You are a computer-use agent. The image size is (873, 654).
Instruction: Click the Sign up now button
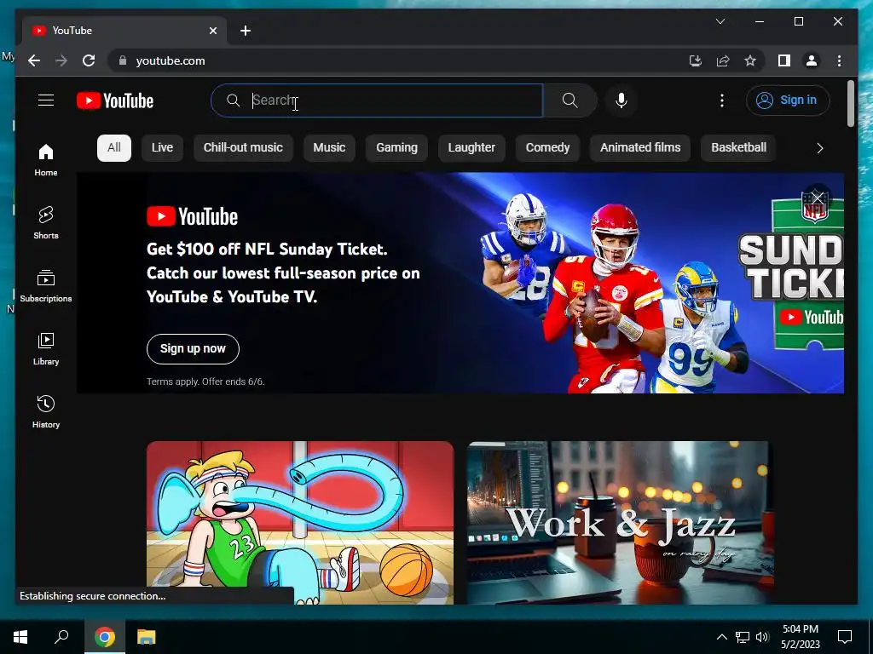tap(193, 348)
